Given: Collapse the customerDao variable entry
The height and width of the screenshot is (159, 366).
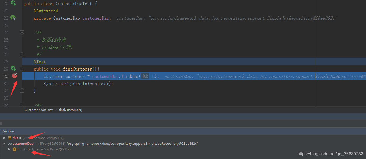Looking at the screenshot, I should click(4, 143).
